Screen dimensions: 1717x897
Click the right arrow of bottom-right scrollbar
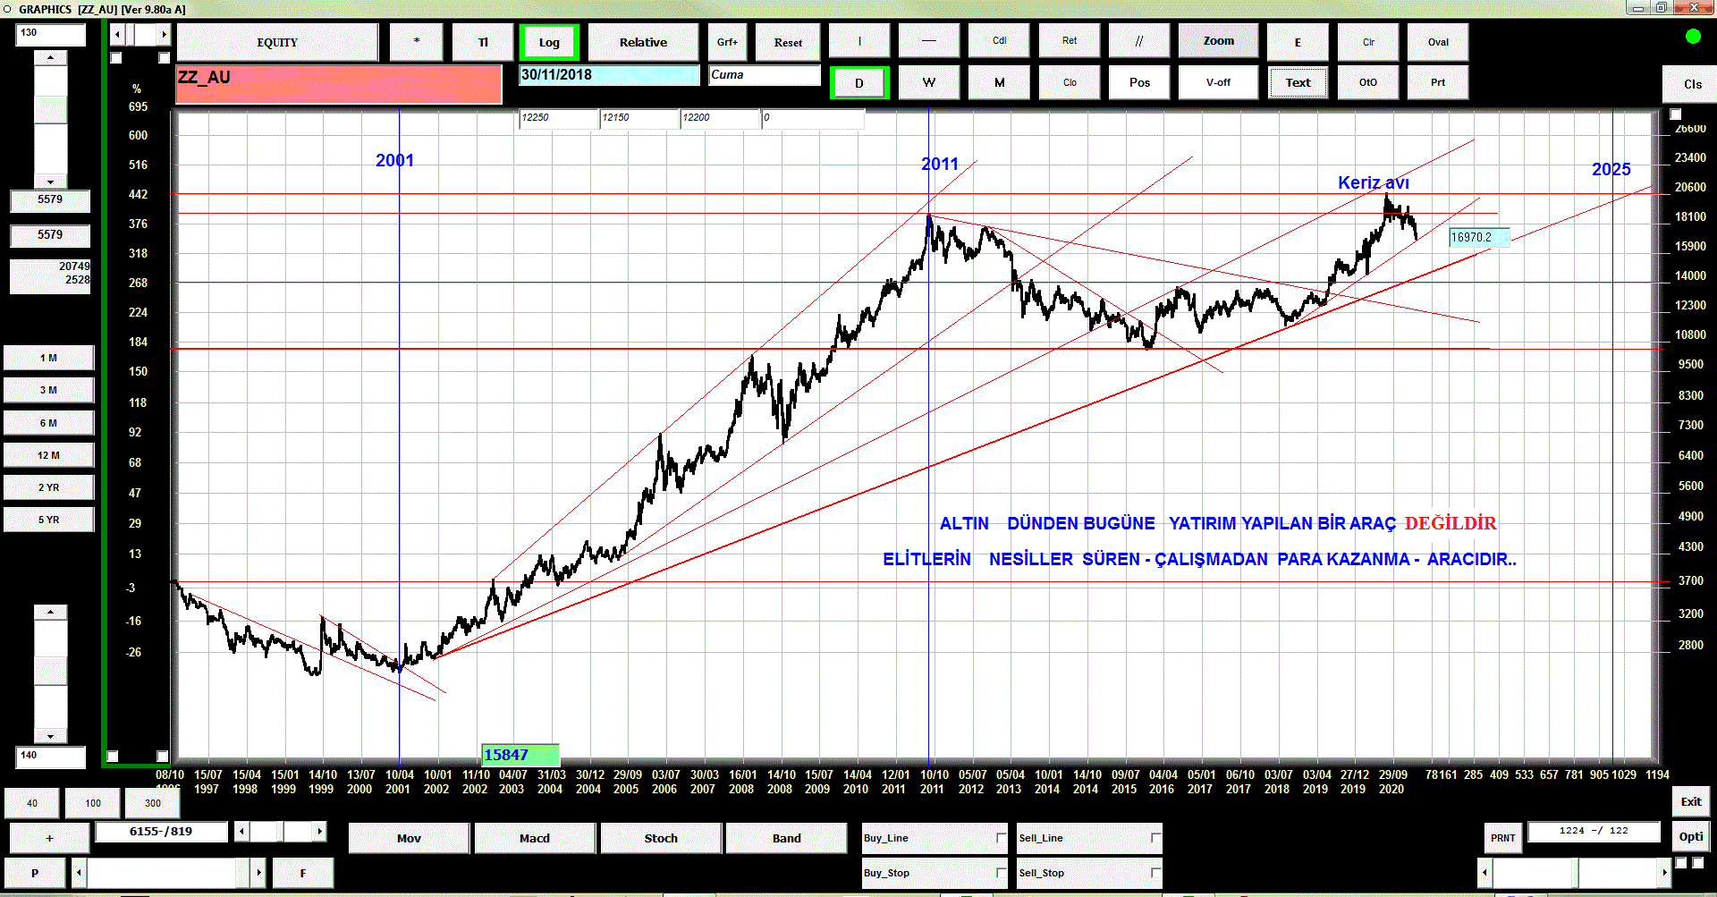pyautogui.click(x=1664, y=872)
